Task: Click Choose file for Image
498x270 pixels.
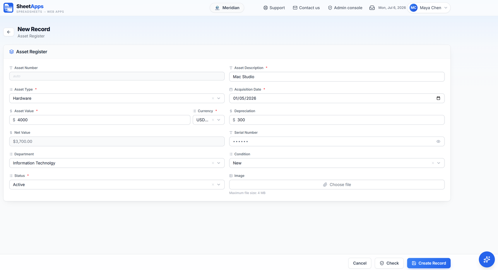Action: (337, 185)
